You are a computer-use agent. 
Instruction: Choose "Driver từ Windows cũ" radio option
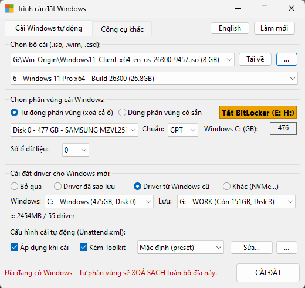pyautogui.click(x=171, y=187)
